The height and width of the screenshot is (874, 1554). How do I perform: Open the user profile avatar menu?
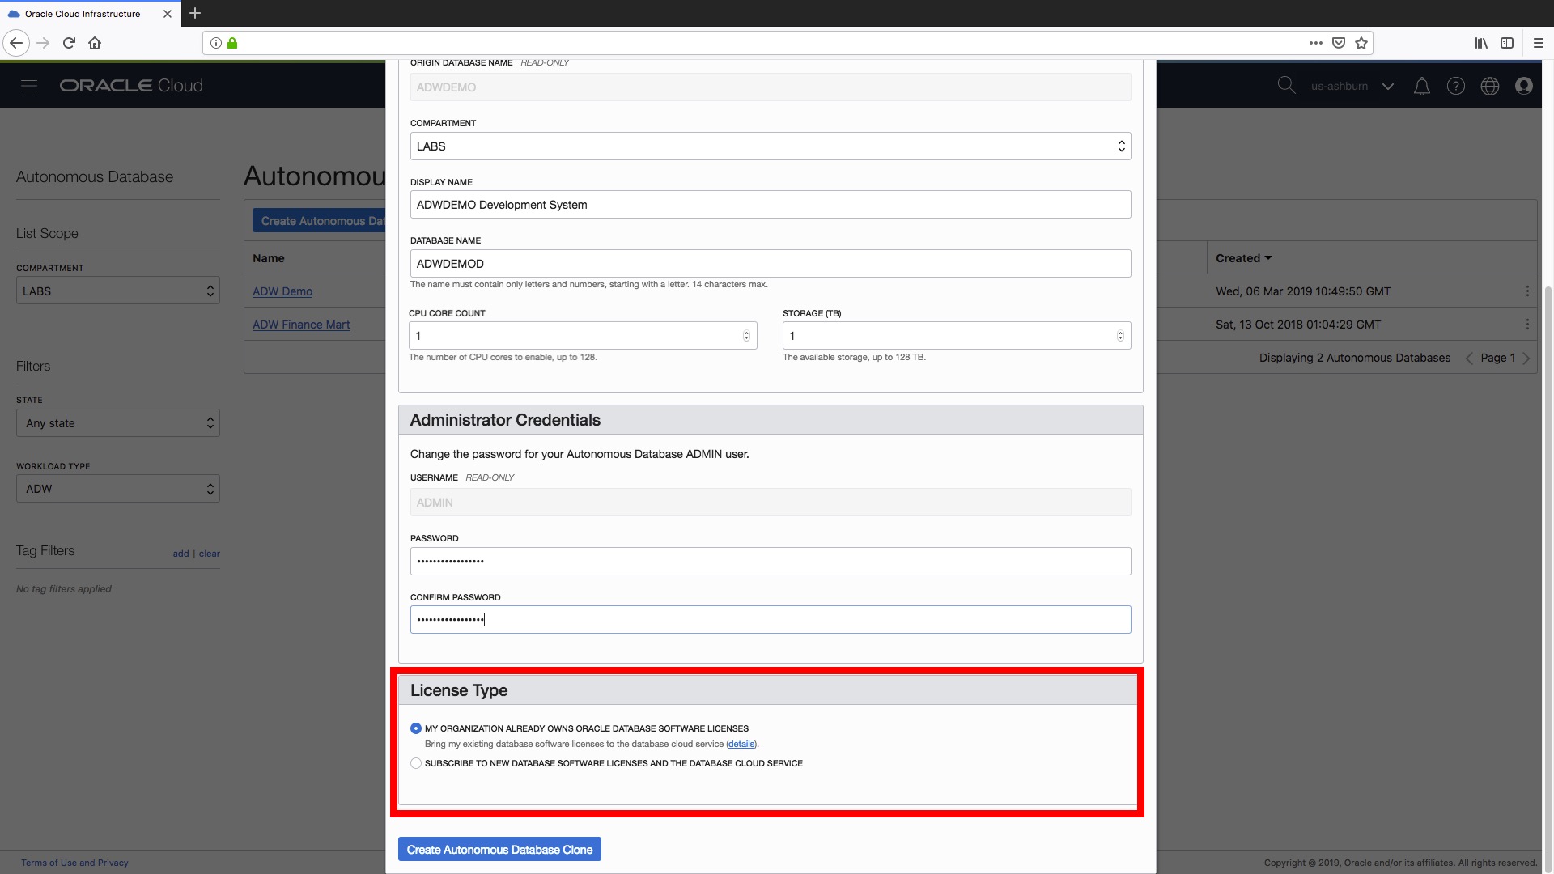click(x=1525, y=85)
